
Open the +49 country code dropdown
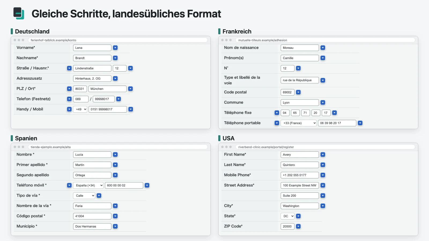coord(80,109)
